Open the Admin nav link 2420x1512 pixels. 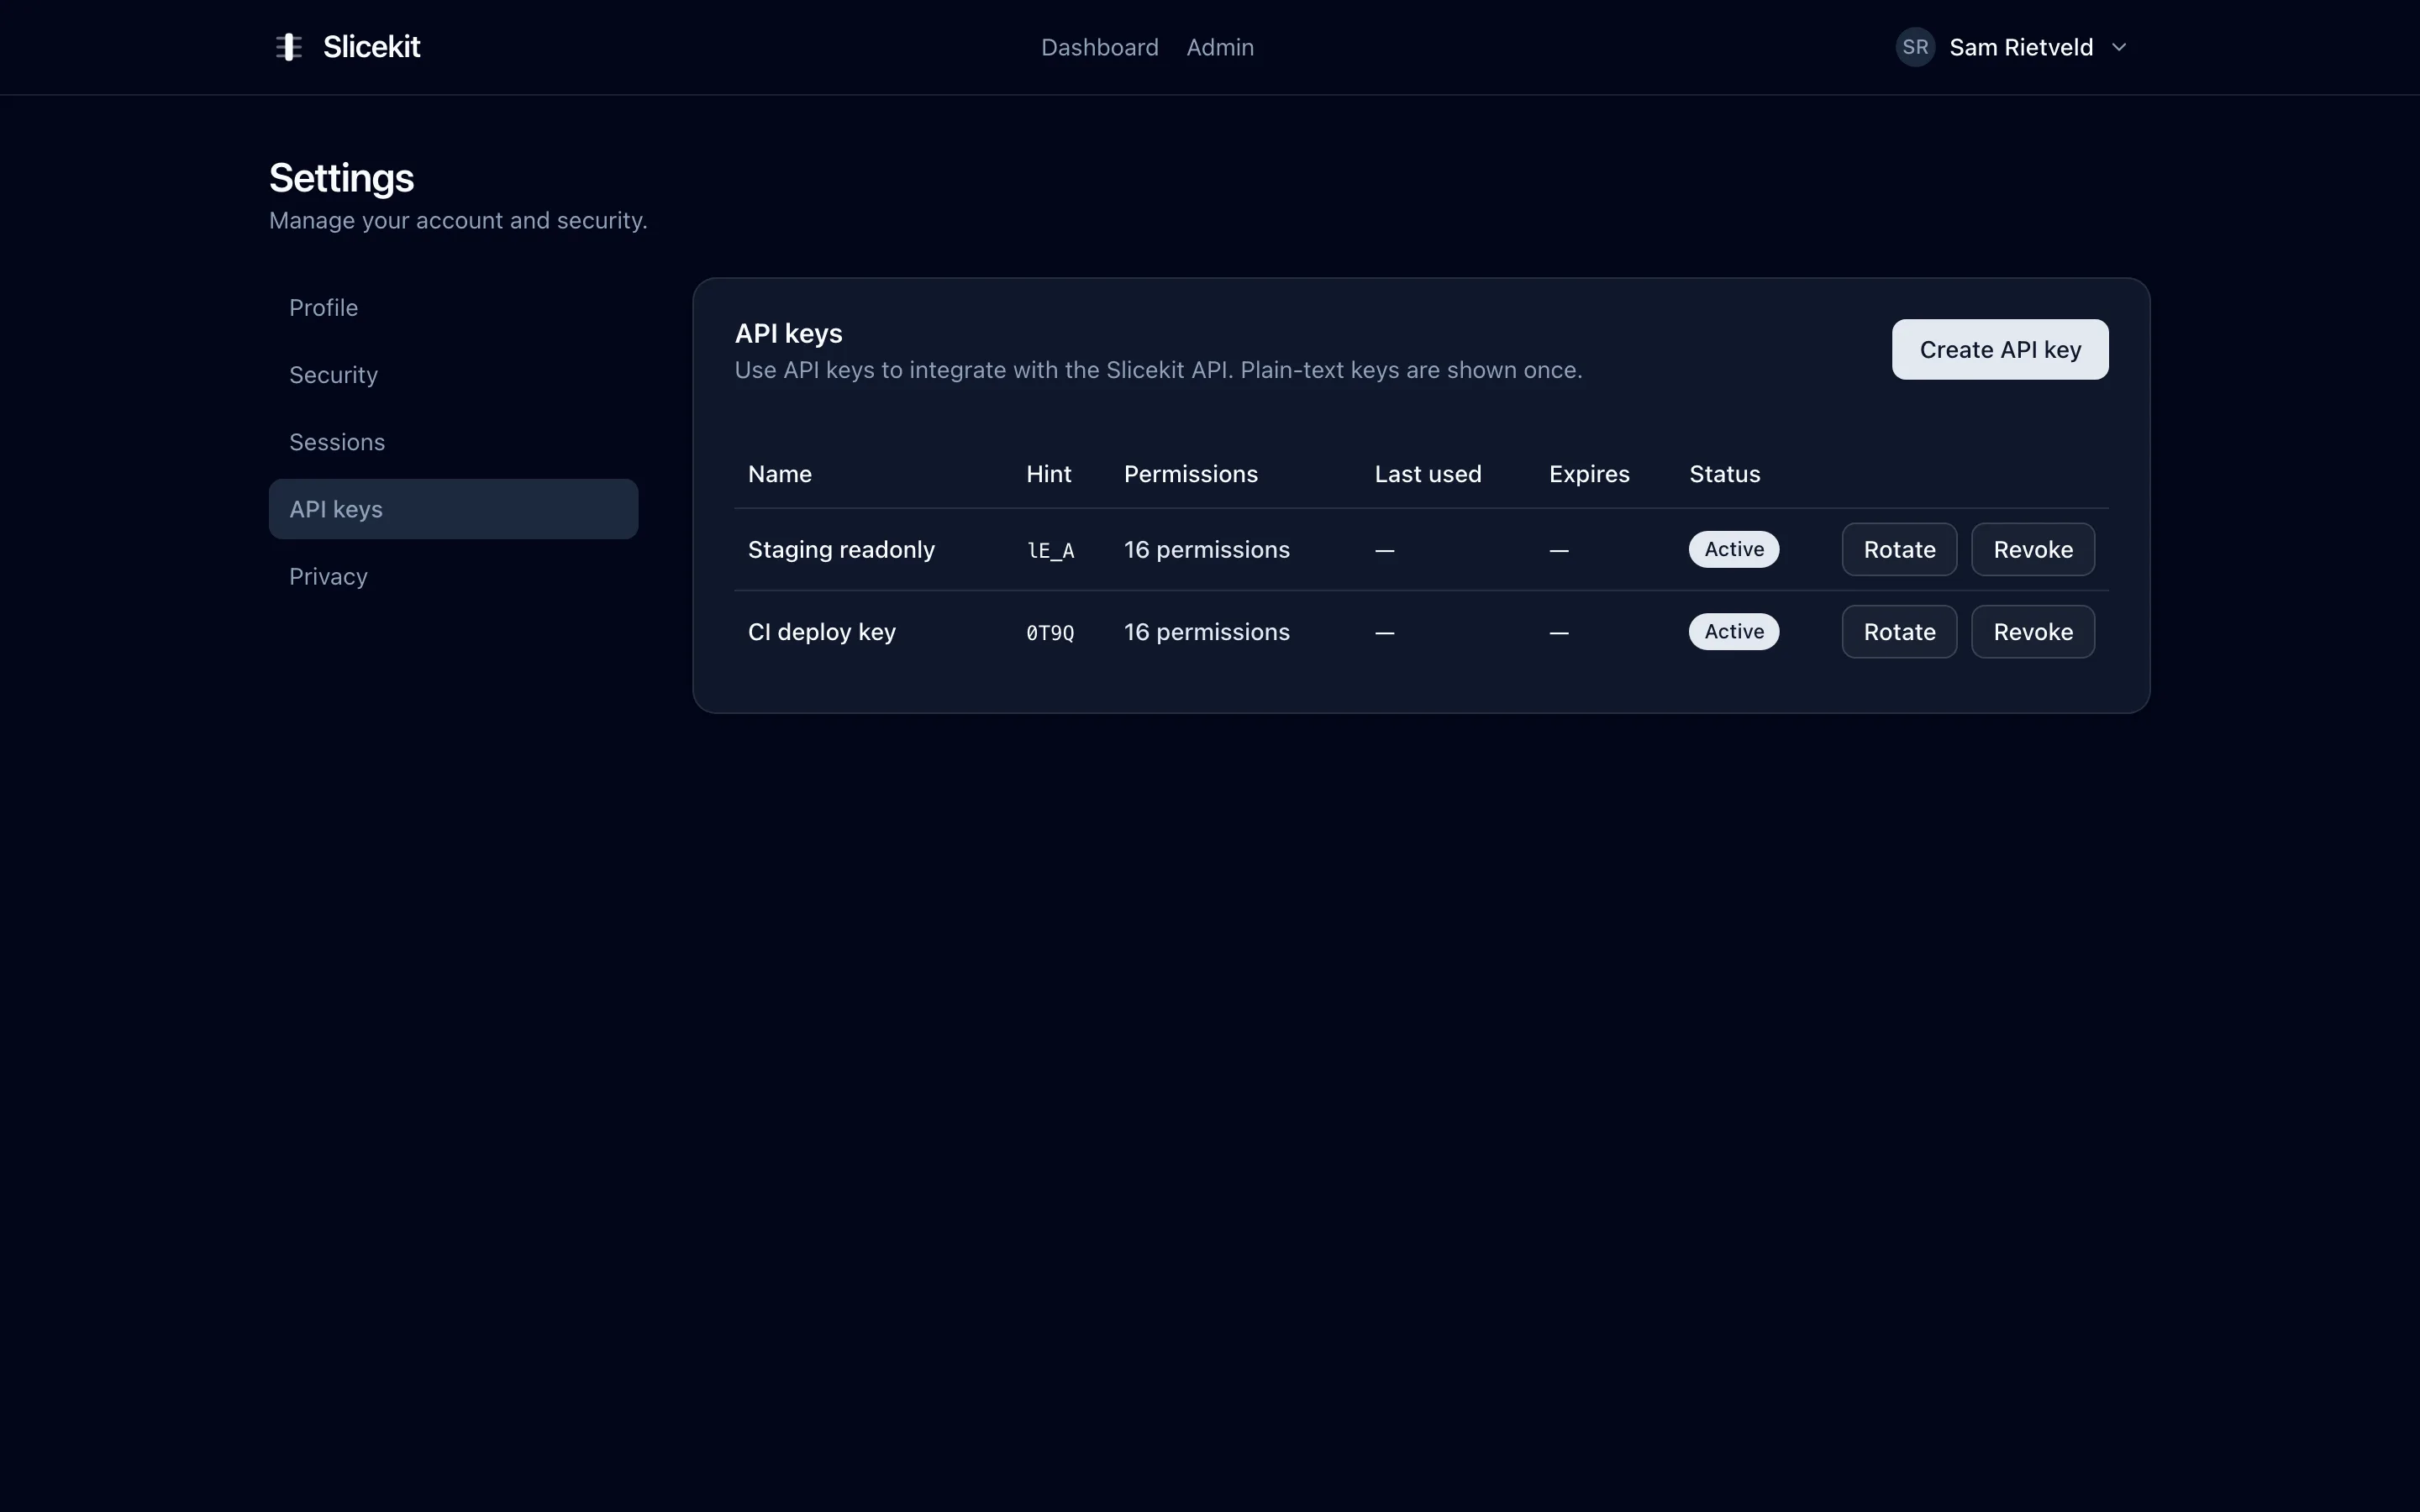[x=1220, y=47]
